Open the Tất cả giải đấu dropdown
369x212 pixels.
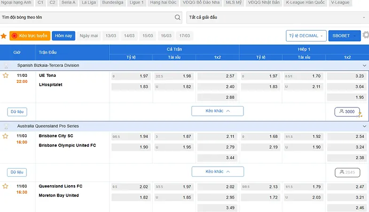click(278, 17)
